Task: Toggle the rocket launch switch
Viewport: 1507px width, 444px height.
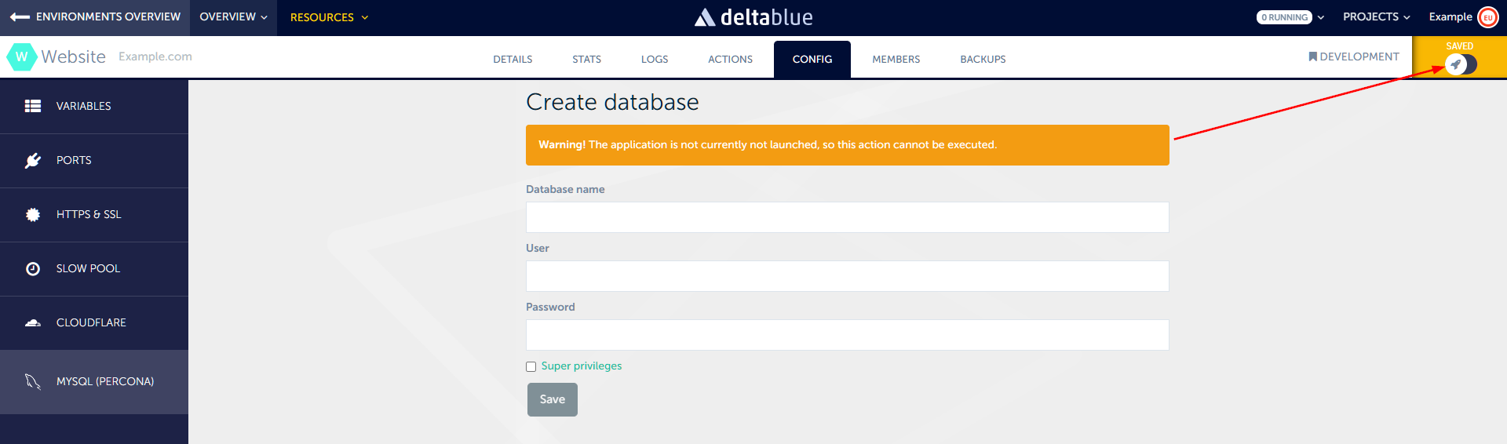Action: coord(1460,64)
